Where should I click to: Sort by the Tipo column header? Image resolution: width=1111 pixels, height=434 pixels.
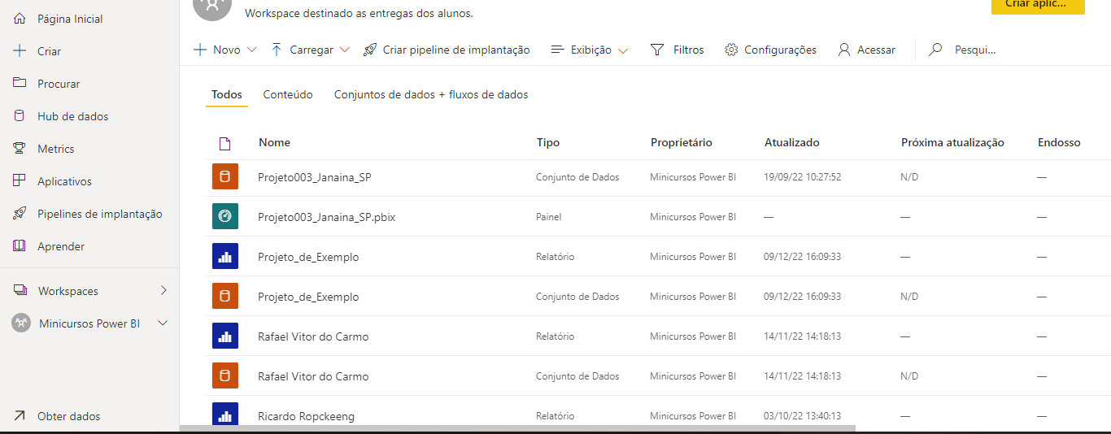548,142
